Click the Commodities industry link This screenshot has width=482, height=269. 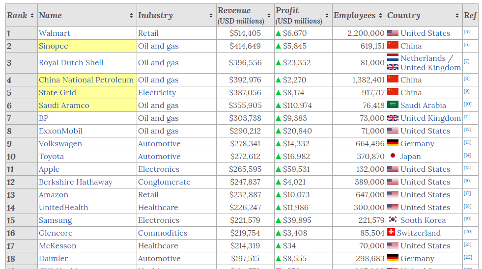click(x=163, y=233)
